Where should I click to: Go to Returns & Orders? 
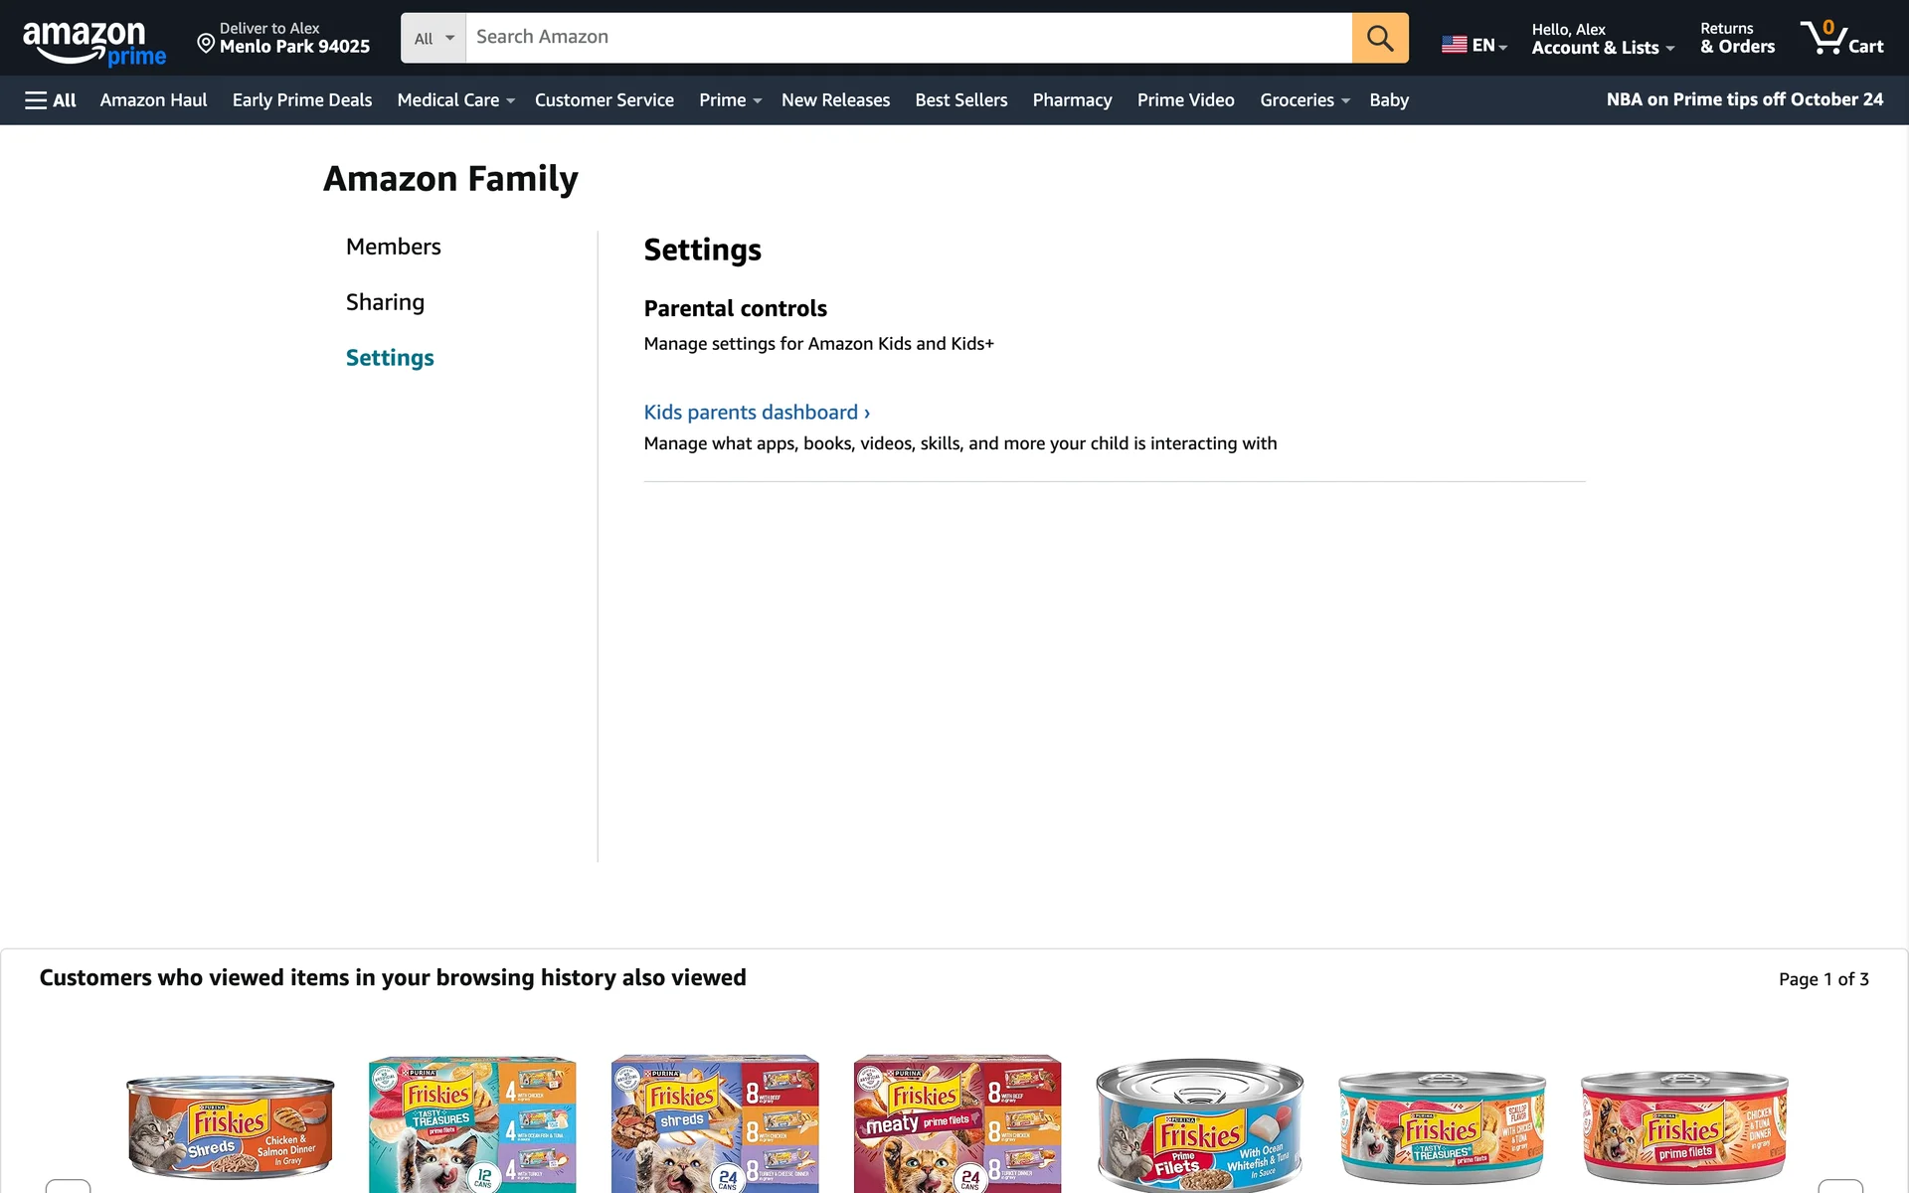(1737, 39)
